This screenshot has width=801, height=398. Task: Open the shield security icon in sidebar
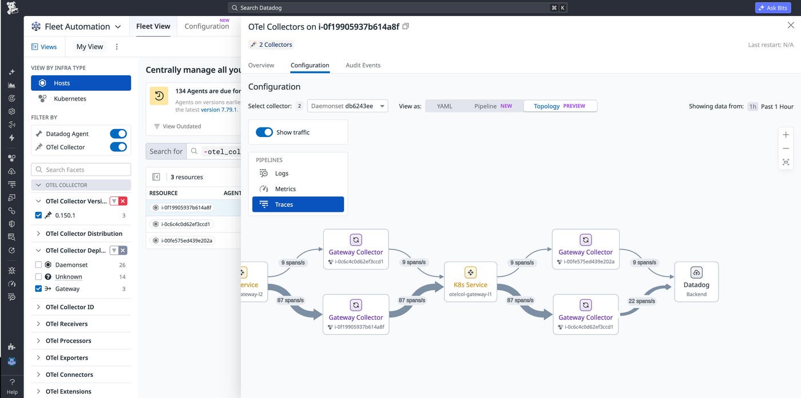pos(11,224)
